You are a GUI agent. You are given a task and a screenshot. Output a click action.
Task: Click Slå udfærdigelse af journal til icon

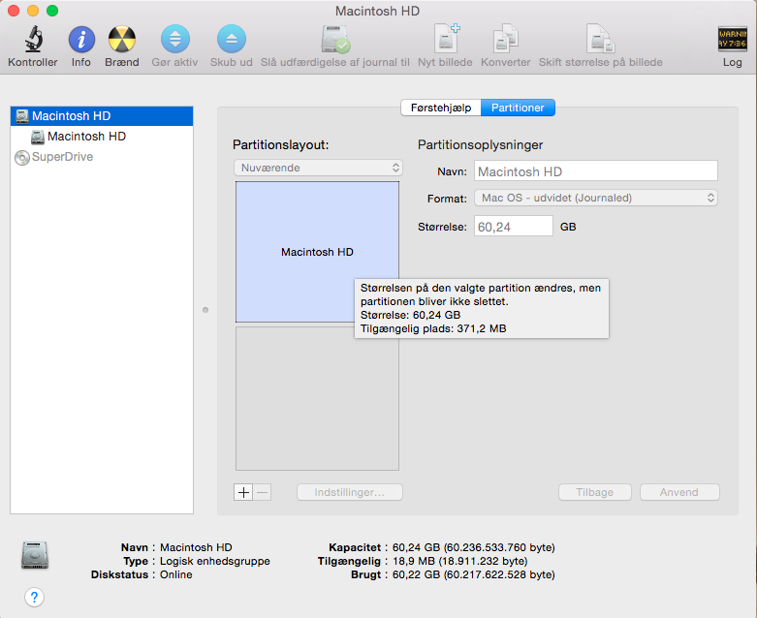click(335, 39)
